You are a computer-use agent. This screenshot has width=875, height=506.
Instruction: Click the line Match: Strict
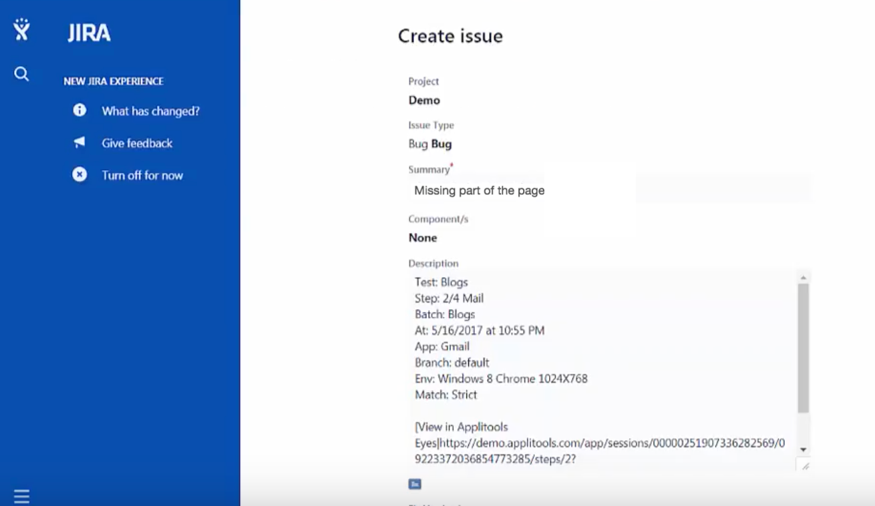[446, 394]
